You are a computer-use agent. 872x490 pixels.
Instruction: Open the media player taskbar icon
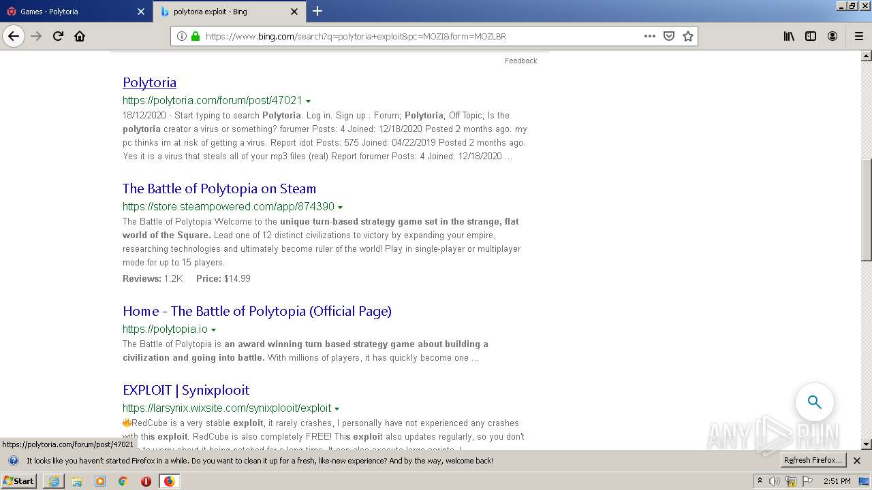point(100,481)
